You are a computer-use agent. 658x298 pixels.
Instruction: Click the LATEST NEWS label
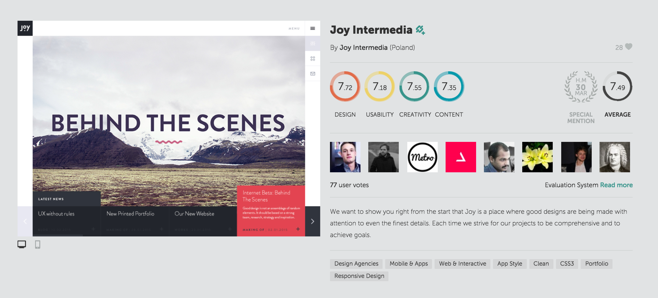(x=51, y=199)
